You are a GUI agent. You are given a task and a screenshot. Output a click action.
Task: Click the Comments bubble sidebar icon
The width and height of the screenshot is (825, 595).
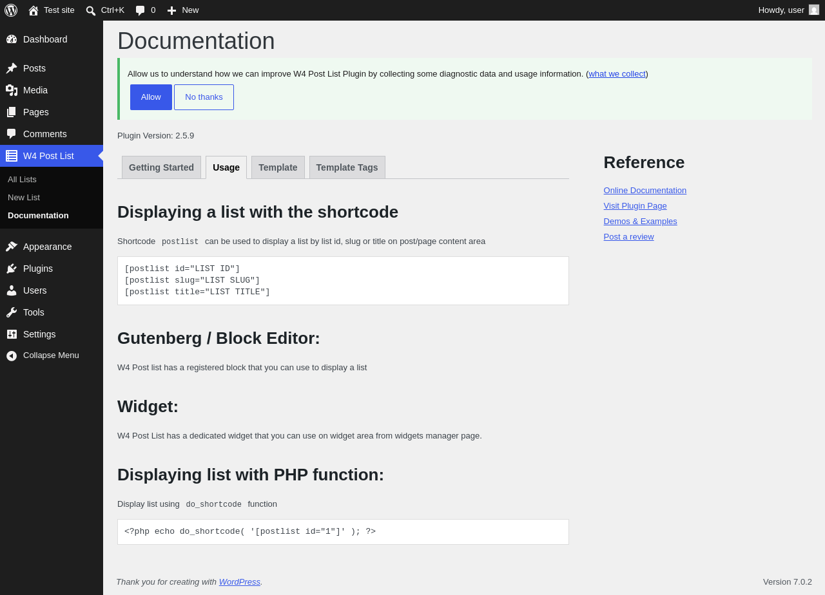click(12, 134)
